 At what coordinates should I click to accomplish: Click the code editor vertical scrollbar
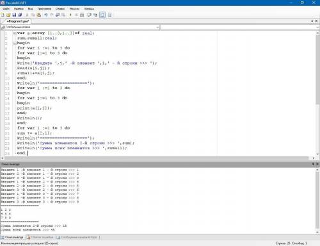coord(317,94)
